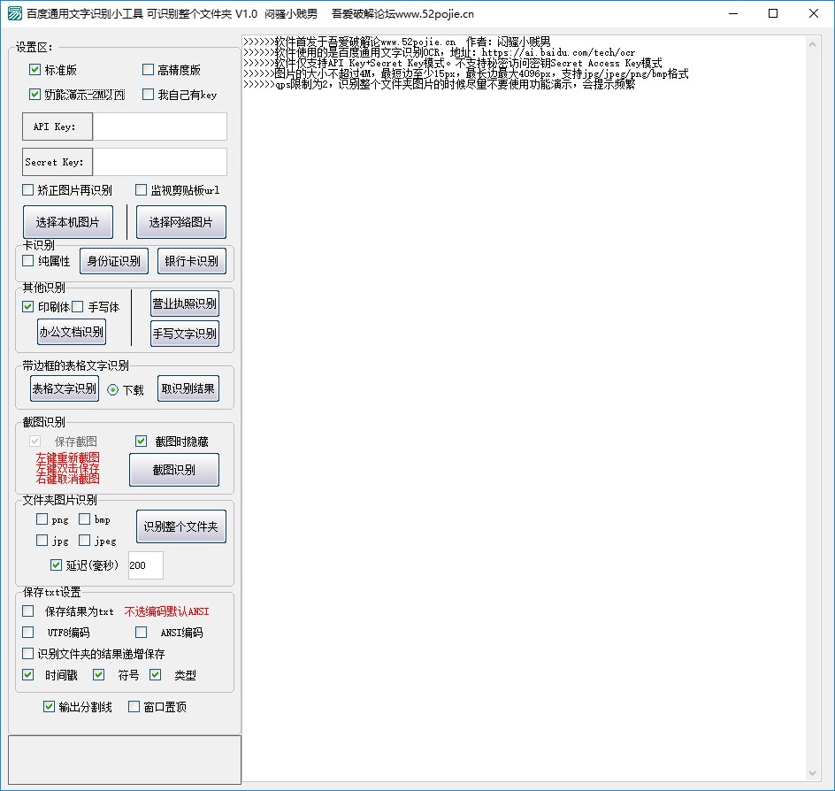
Task: Enable the jpg file type checkbox
Action: (x=42, y=540)
